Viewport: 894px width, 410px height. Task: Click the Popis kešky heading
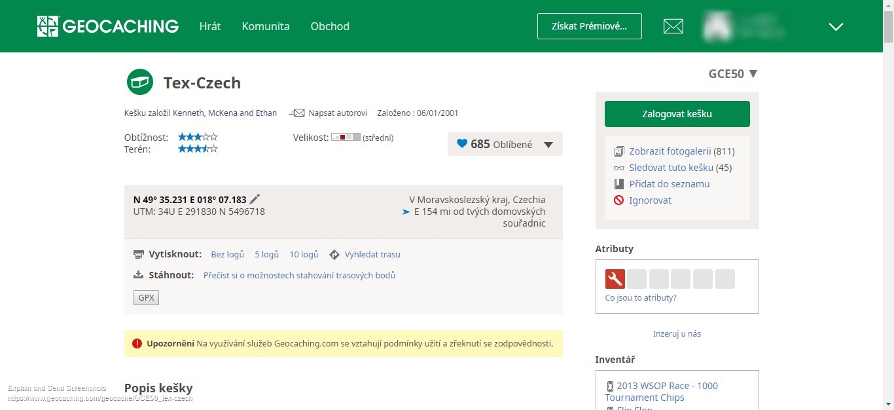(x=158, y=388)
